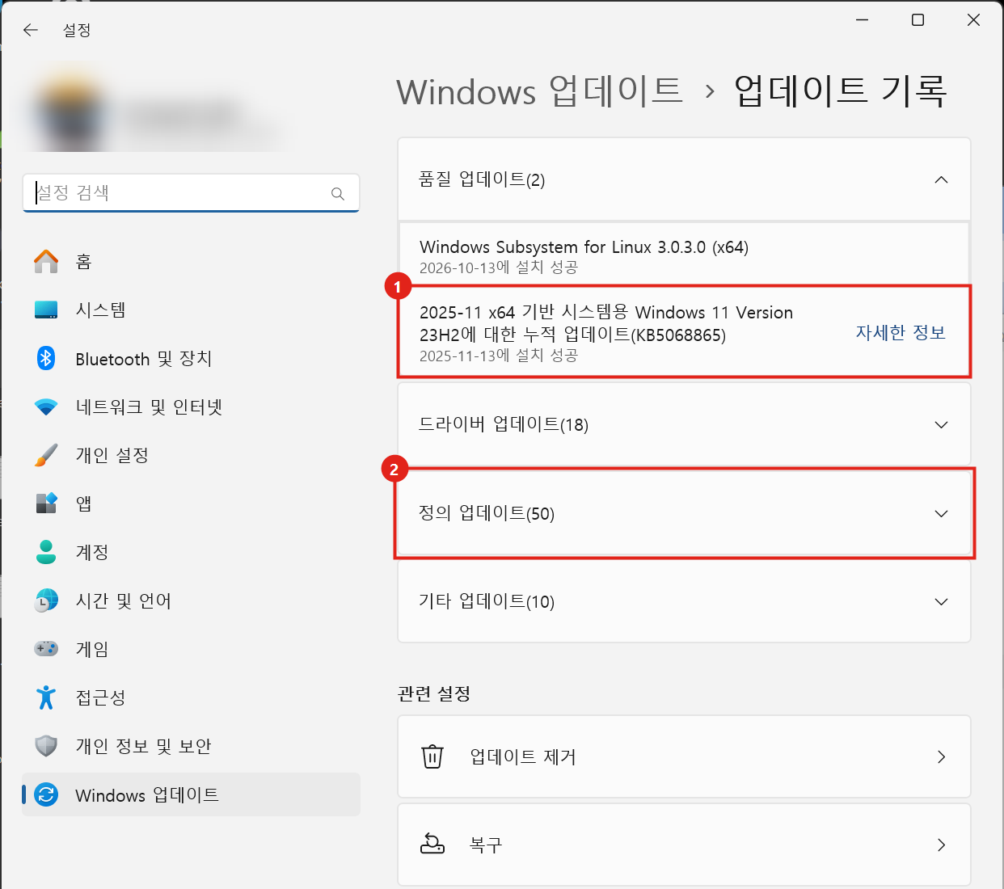Open the 계정 settings page

tap(191, 552)
